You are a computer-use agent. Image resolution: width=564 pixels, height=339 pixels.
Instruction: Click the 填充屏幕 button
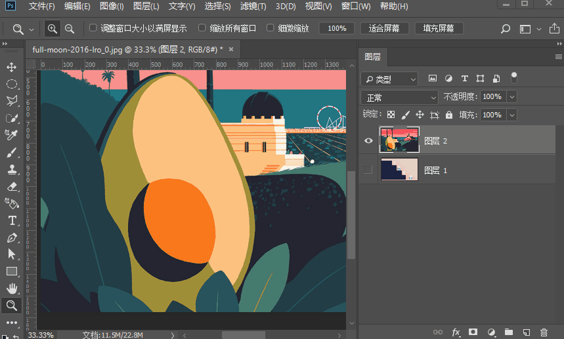click(x=439, y=28)
